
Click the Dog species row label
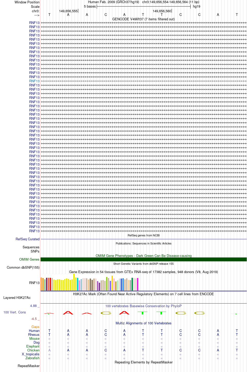pos(36,342)
